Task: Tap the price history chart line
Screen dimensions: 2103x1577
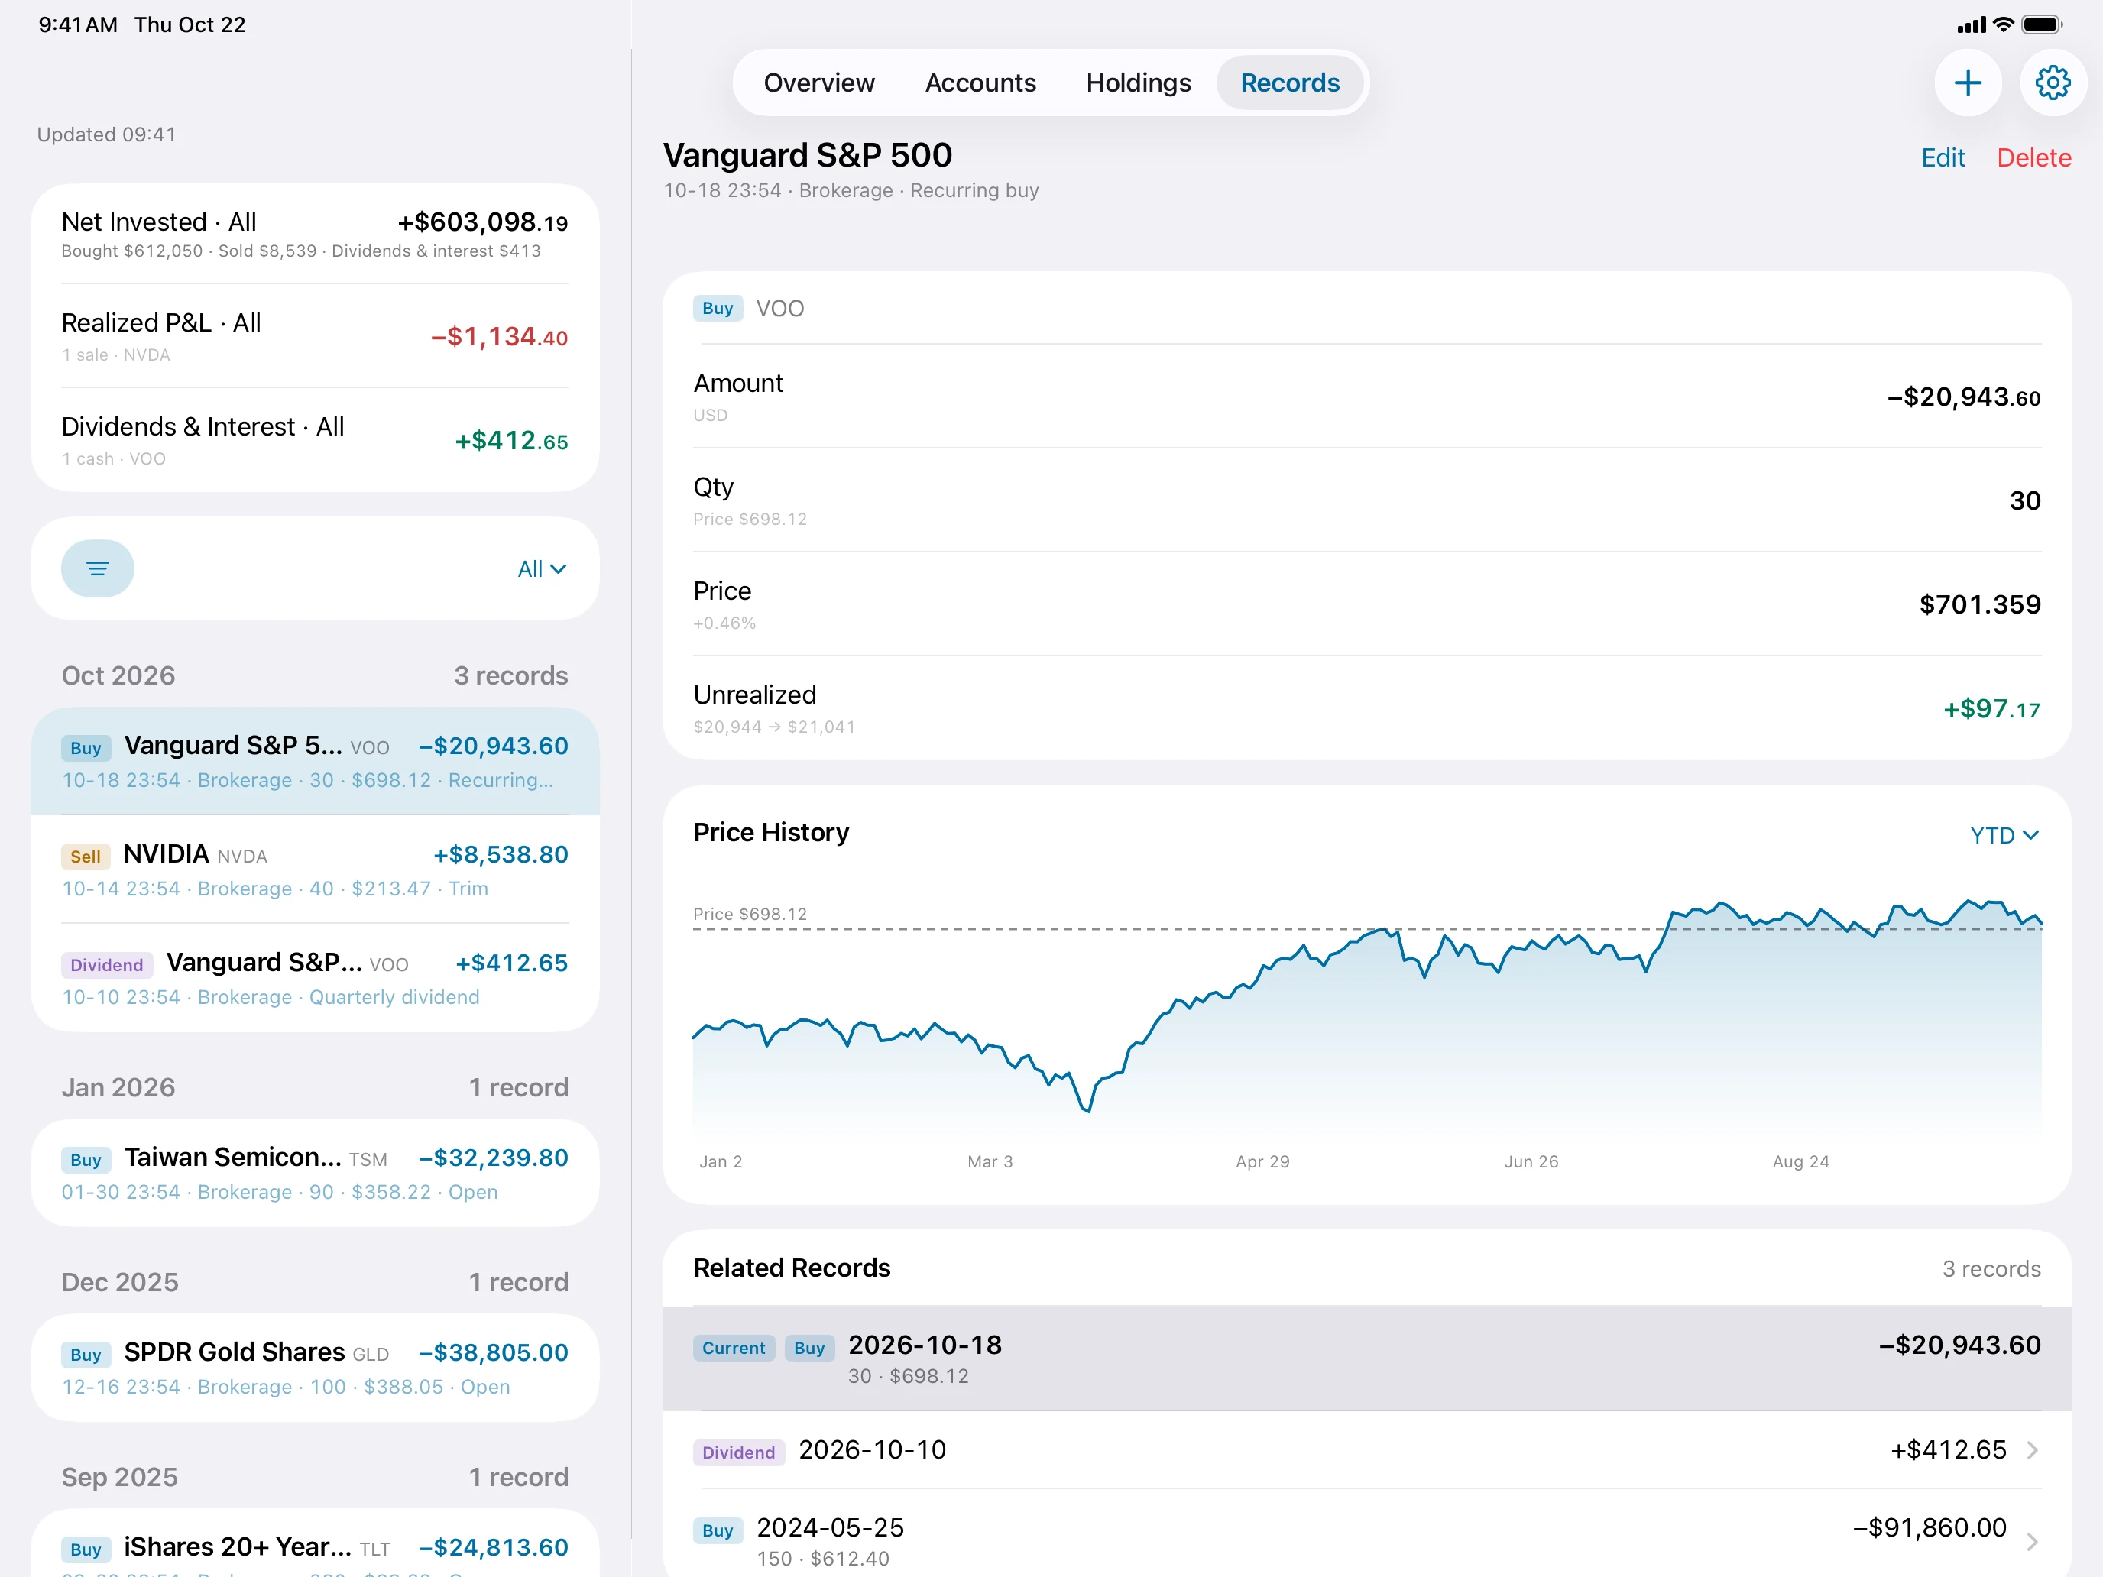Action: 1366,1008
